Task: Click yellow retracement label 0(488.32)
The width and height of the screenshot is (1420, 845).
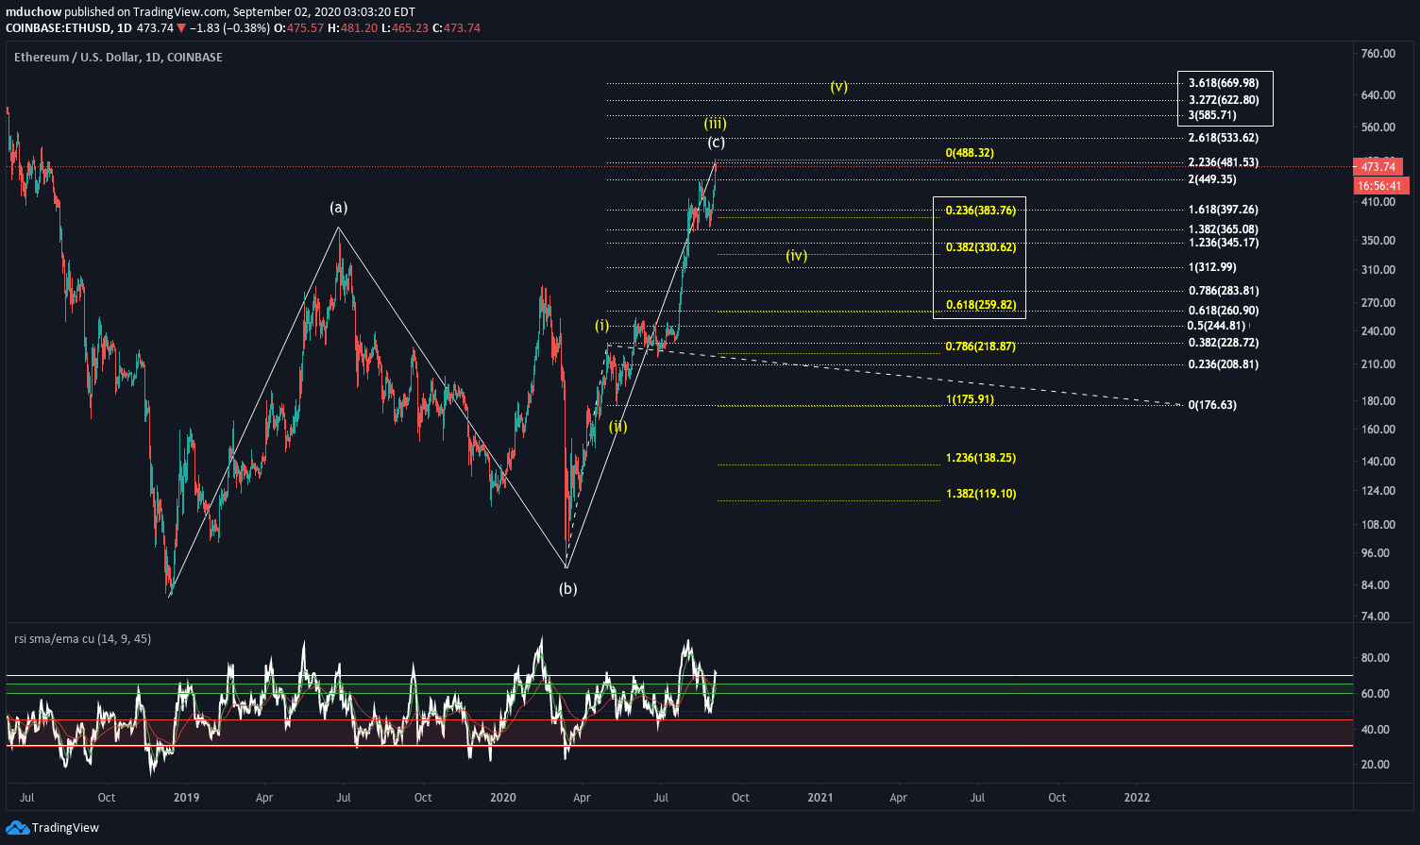Action: 970,153
